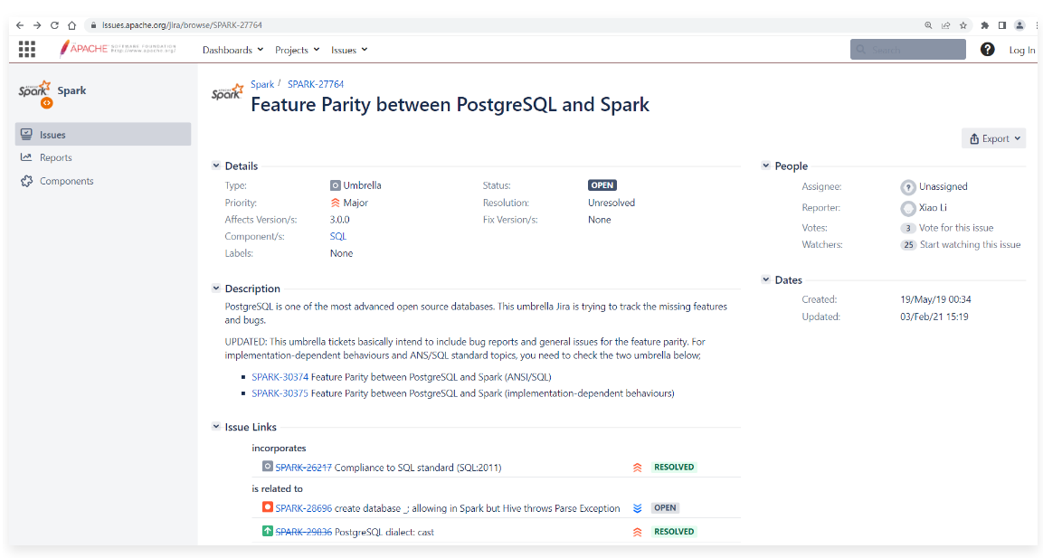Click the Major priority icon
Viewport: 1062px width, 558px height.
tap(336, 203)
